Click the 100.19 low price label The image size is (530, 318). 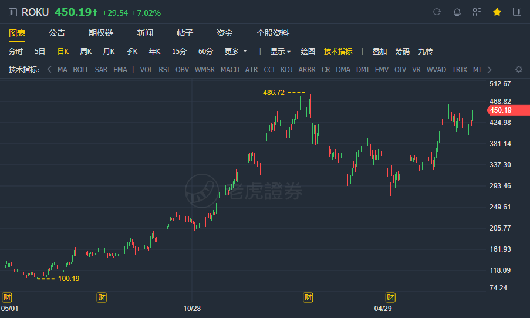[69, 279]
